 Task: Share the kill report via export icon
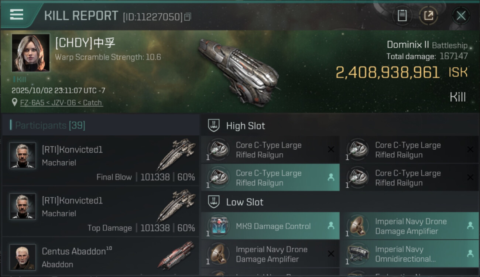(x=429, y=16)
